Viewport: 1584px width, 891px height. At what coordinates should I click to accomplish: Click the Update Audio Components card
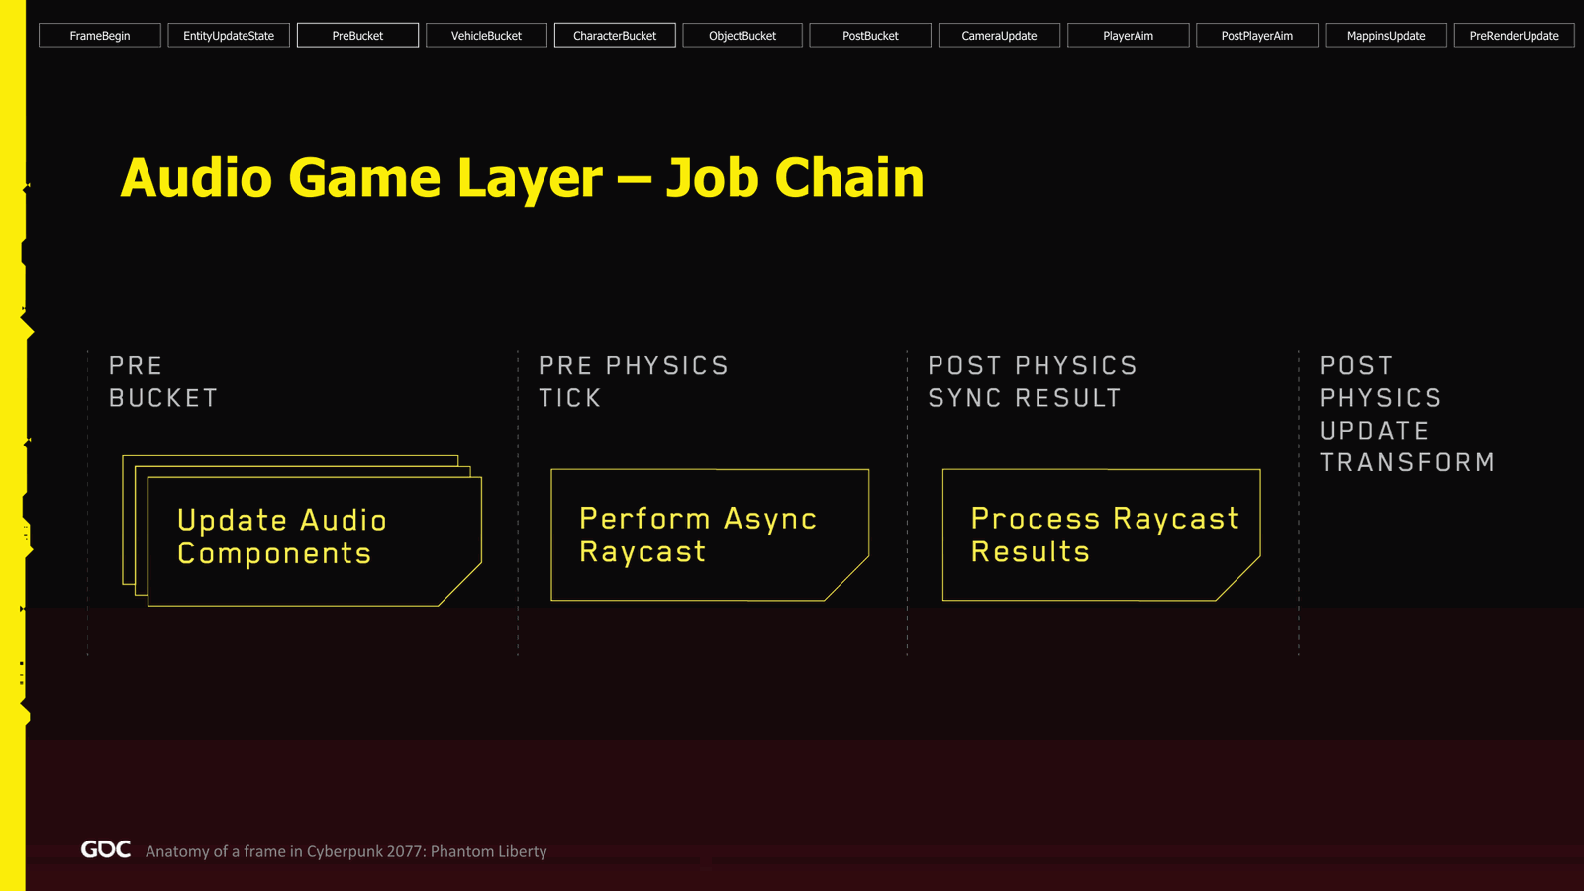(x=314, y=541)
